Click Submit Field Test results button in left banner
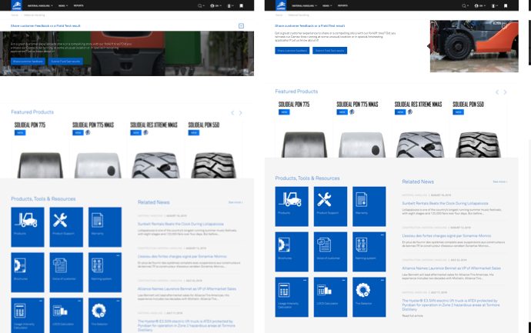 [x=65, y=62]
